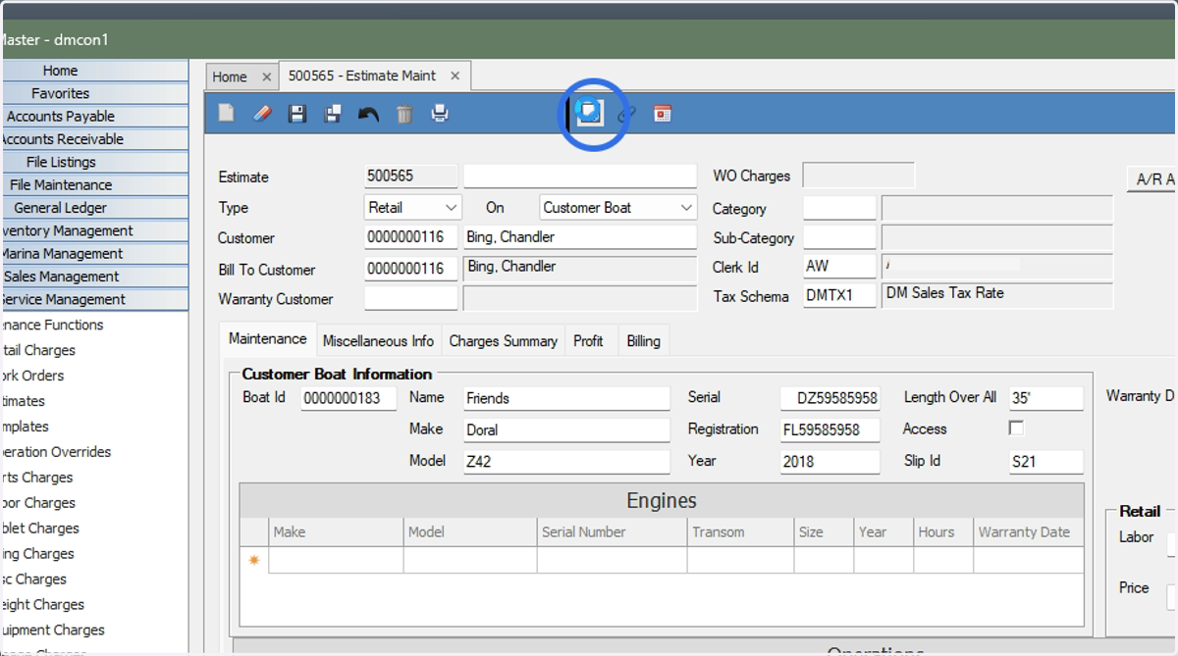The height and width of the screenshot is (656, 1178).
Task: Select Sublet Charges in the tree
Action: pos(39,529)
